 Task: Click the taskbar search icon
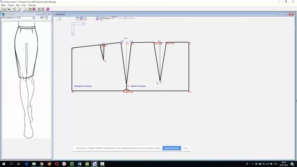(x=11, y=164)
